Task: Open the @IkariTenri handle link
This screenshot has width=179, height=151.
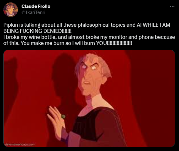Action: 33,12
